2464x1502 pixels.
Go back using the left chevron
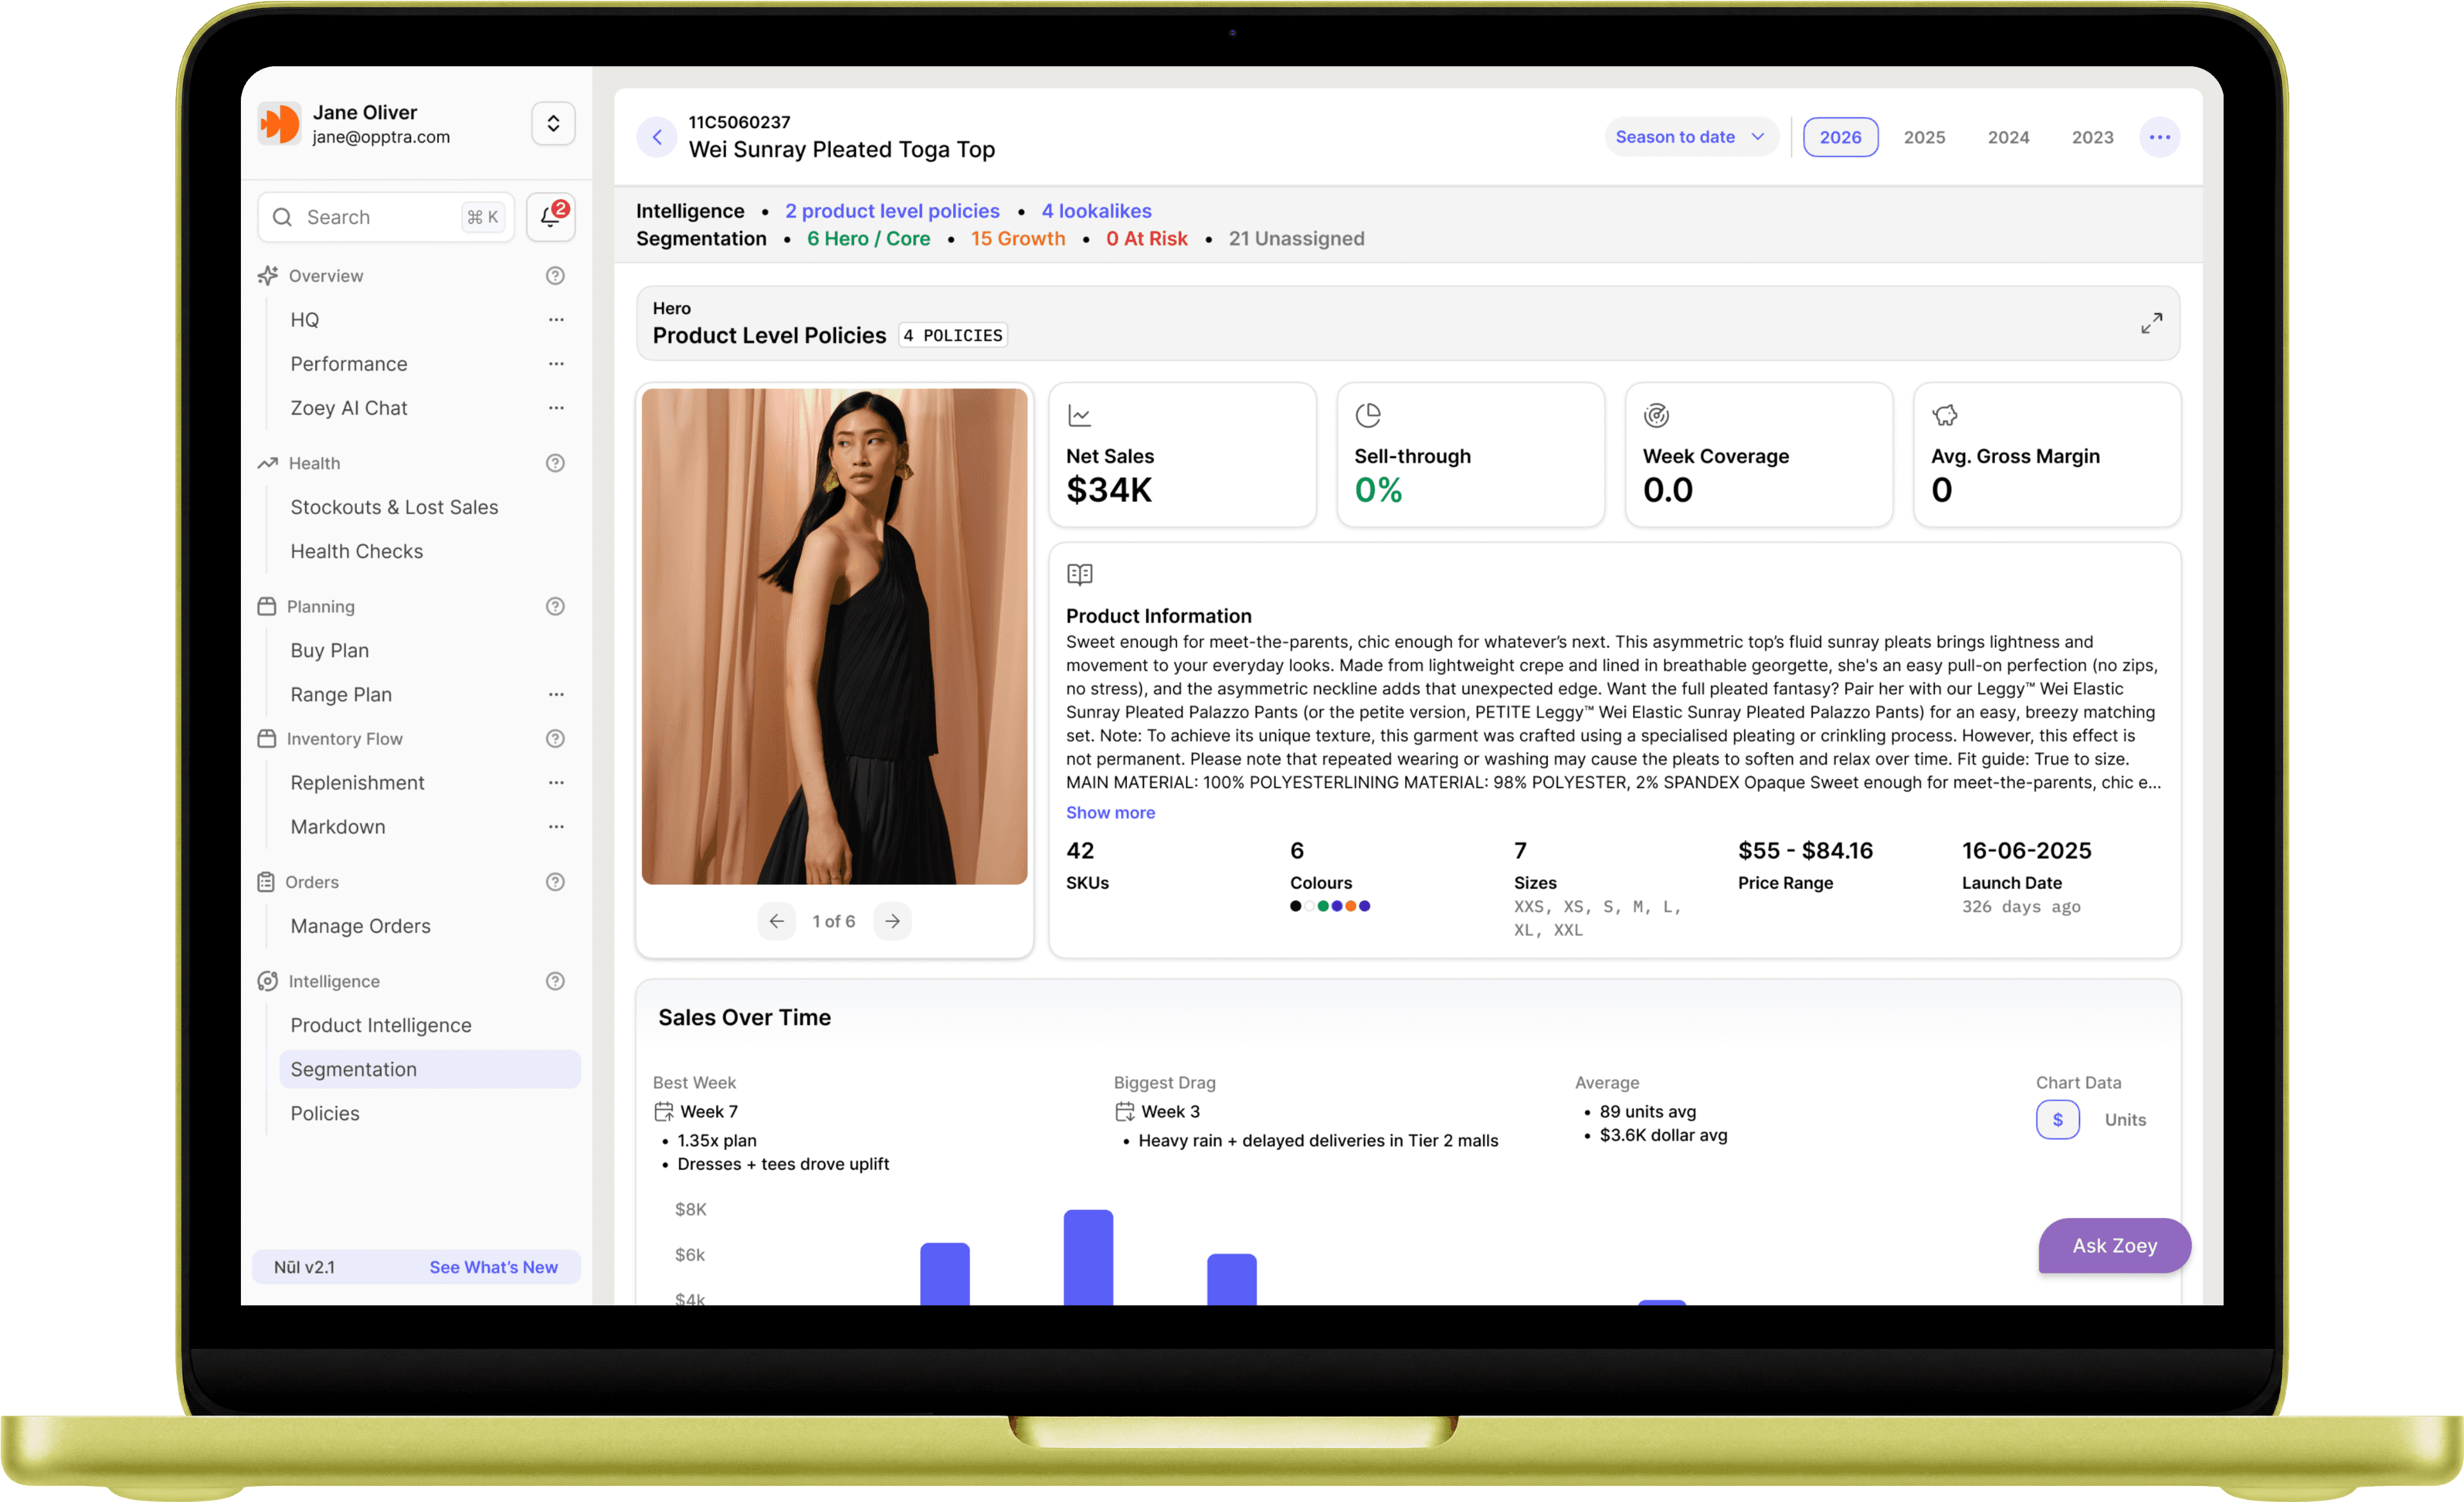point(657,137)
